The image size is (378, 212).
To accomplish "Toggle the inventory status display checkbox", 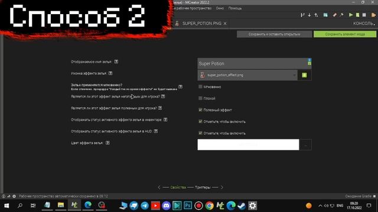I will [200, 121].
